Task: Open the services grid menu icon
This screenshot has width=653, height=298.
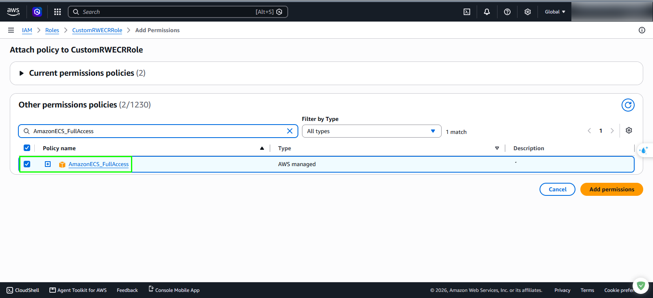Action: point(58,12)
